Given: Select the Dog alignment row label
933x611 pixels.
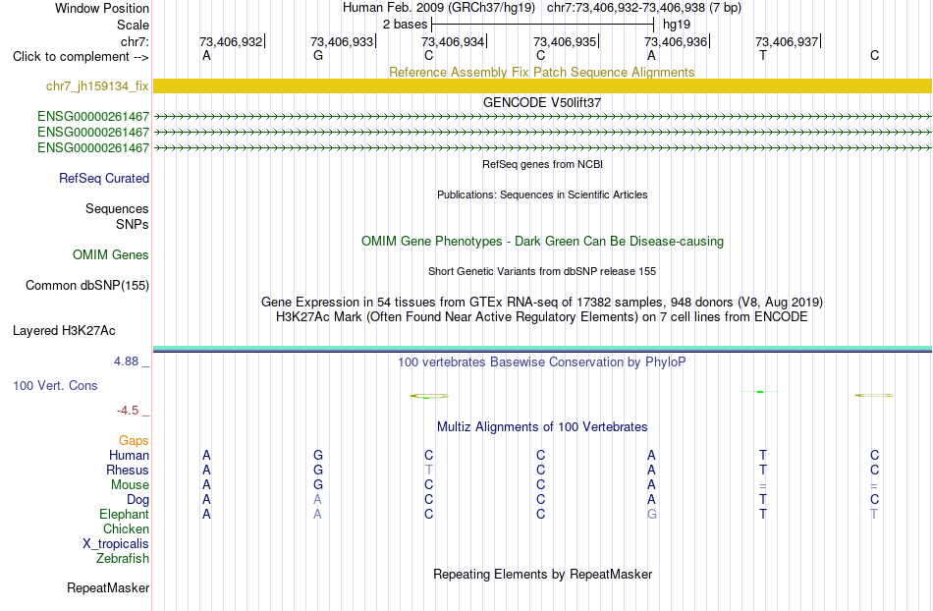Looking at the screenshot, I should (137, 500).
